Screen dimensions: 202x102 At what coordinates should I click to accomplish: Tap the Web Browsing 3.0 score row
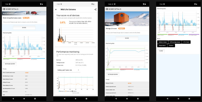click(24, 76)
